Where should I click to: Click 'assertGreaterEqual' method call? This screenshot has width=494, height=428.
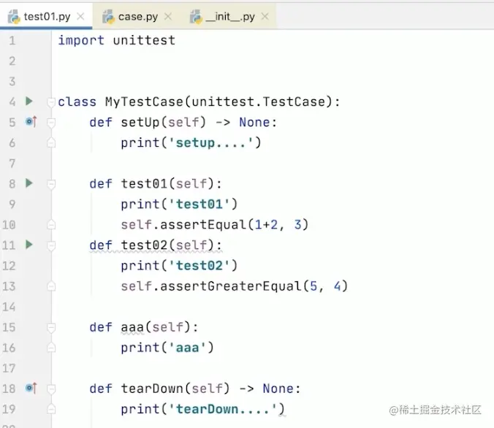click(231, 286)
